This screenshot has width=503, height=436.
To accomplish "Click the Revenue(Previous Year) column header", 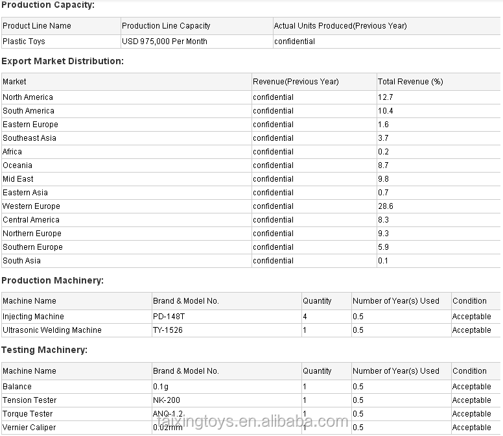I will [x=296, y=82].
